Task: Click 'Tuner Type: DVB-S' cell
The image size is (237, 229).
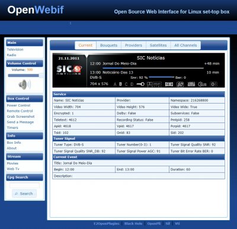Action: click(84, 144)
